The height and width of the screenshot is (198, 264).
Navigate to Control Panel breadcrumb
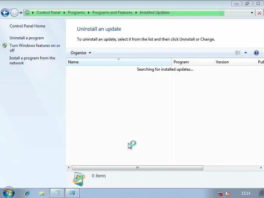click(x=49, y=13)
